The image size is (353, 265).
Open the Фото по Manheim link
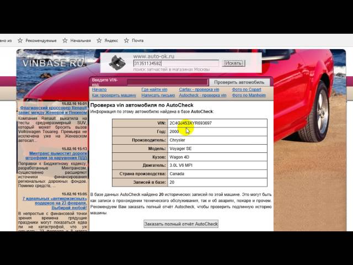click(x=249, y=95)
